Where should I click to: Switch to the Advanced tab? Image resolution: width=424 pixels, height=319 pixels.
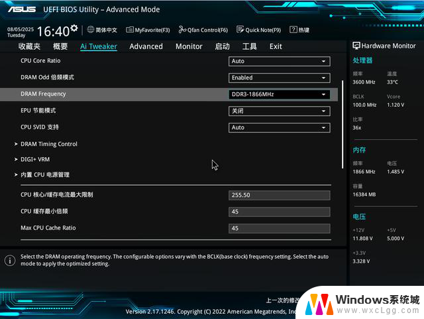click(146, 46)
